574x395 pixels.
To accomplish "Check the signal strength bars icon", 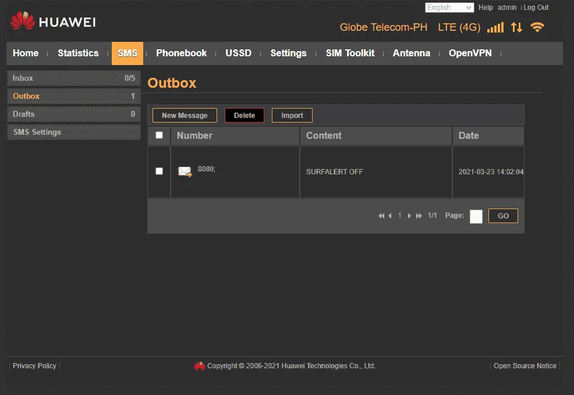I will [495, 27].
